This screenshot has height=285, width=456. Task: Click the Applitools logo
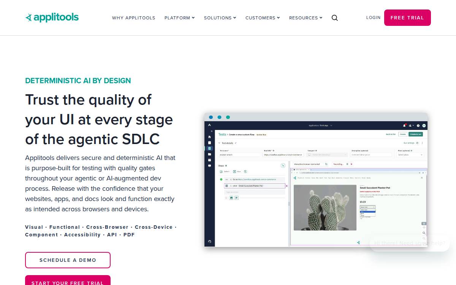click(52, 17)
